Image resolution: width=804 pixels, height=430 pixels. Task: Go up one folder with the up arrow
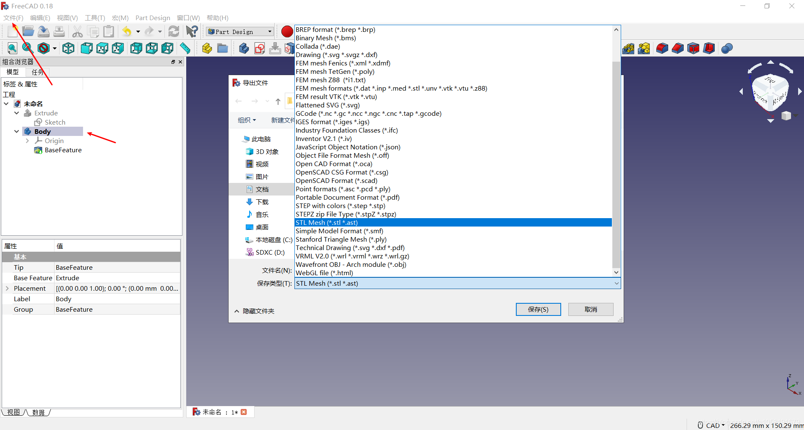(x=278, y=101)
